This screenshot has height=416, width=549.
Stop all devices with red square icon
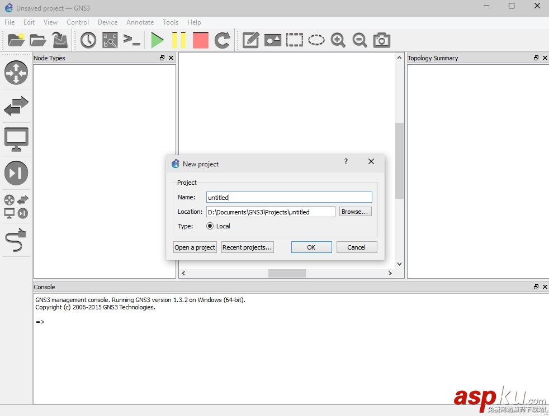(201, 40)
